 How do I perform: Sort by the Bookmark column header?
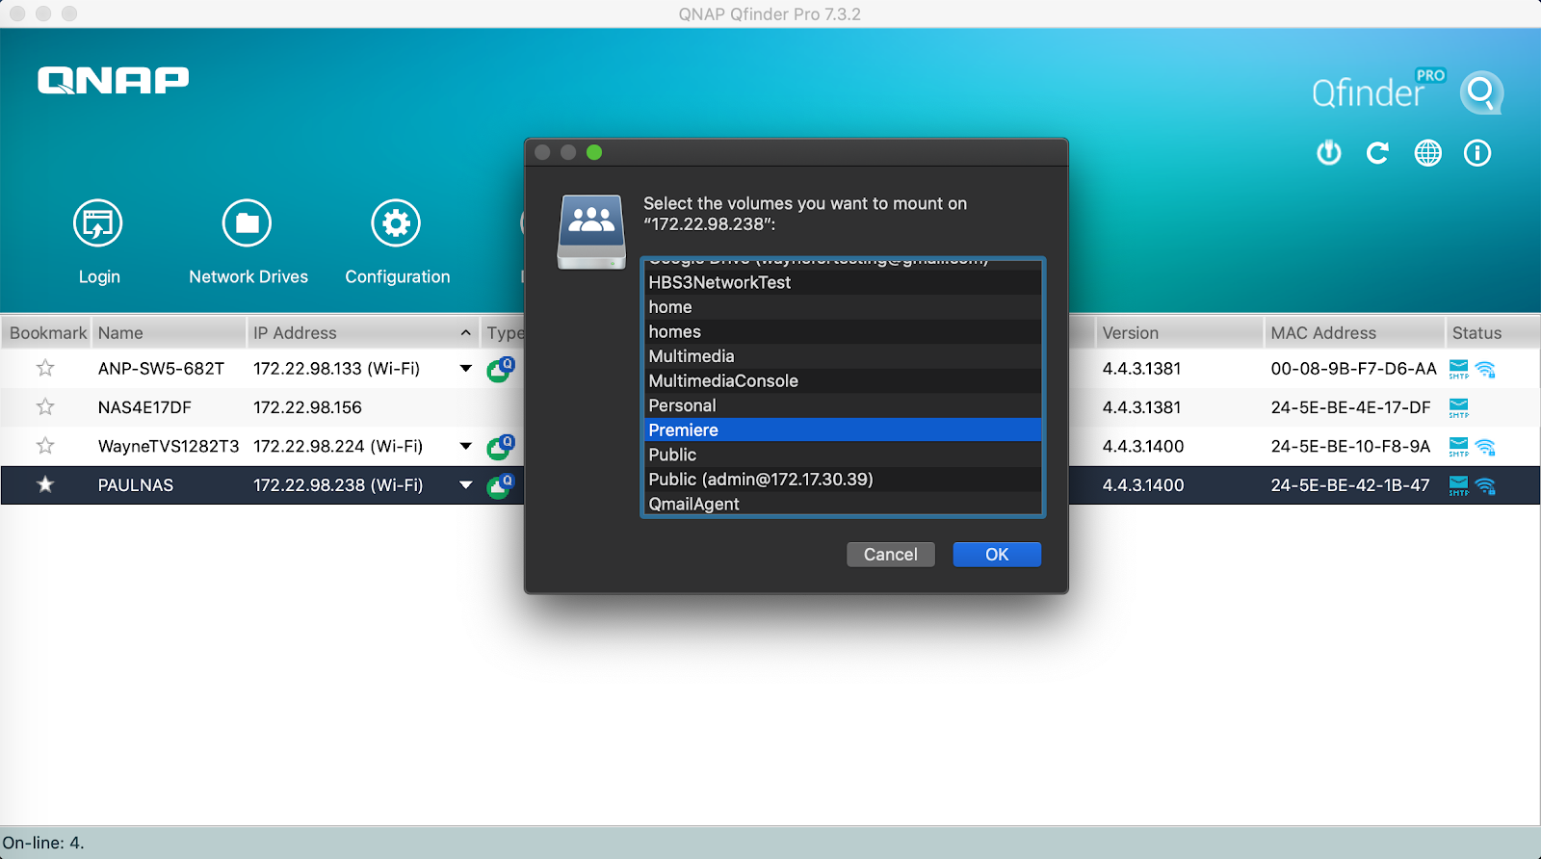tap(46, 332)
